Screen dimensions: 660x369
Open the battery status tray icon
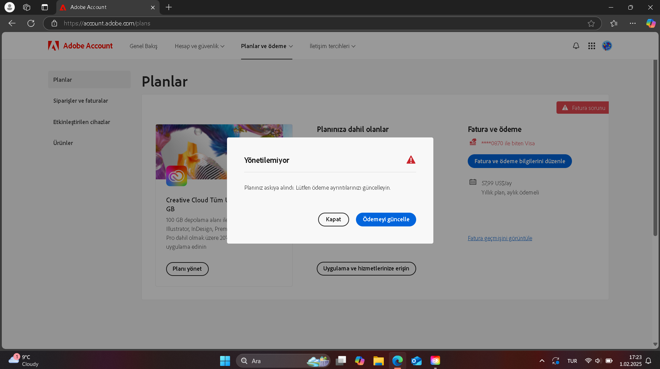click(609, 361)
